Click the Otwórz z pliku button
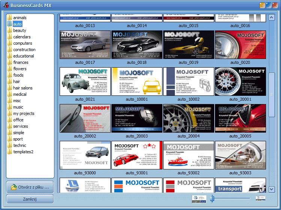The width and height of the screenshot is (281, 210). click(x=30, y=187)
